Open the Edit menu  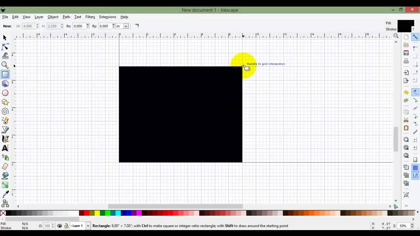pos(15,17)
